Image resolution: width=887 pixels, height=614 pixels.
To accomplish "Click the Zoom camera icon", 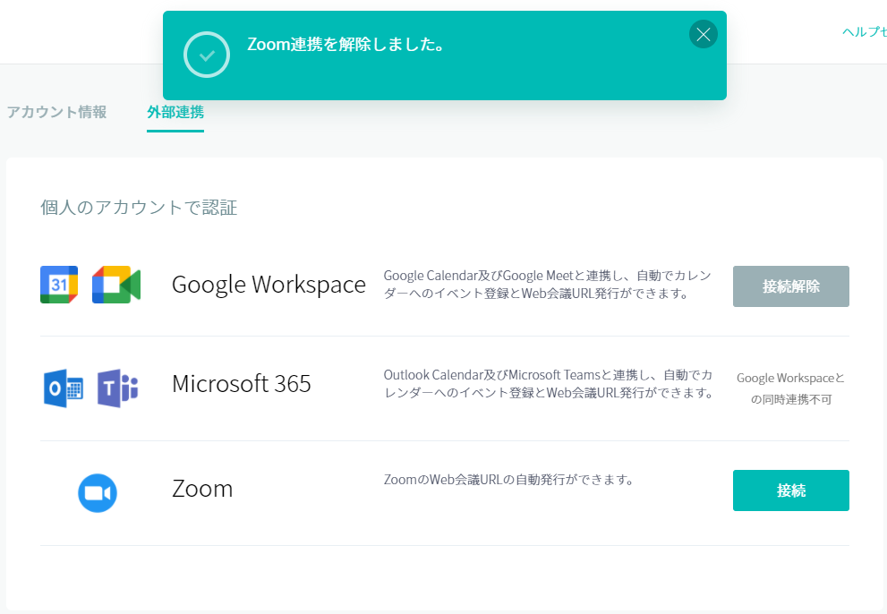I will click(98, 493).
